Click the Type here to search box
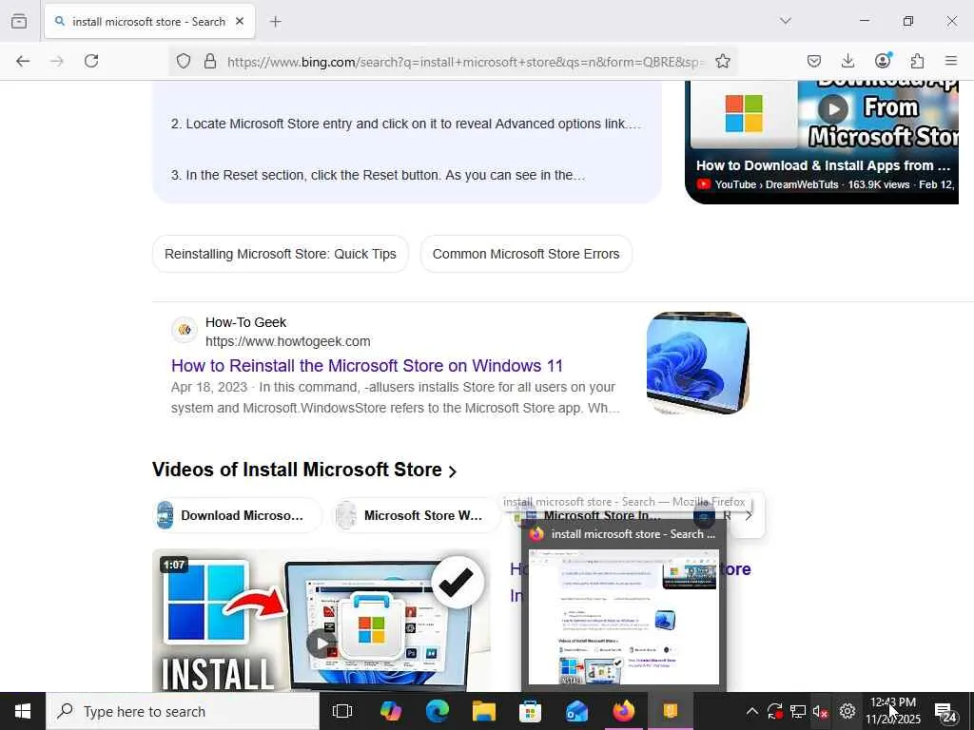 (x=183, y=711)
